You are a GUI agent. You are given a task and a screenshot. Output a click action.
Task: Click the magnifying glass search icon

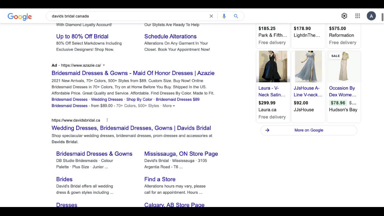[236, 16]
